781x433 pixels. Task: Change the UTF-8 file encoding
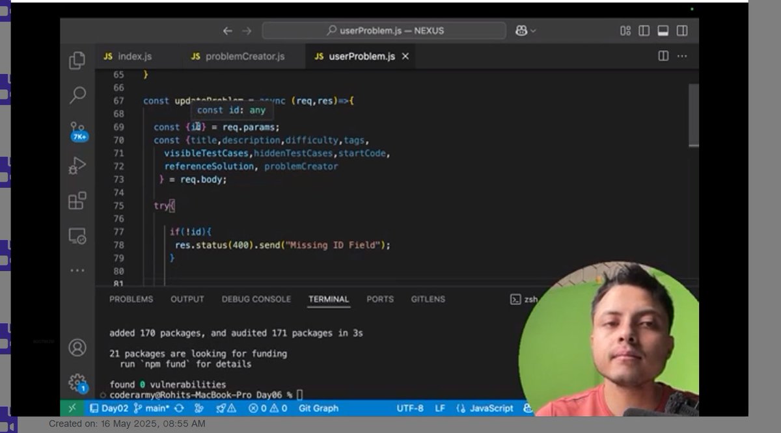click(410, 408)
